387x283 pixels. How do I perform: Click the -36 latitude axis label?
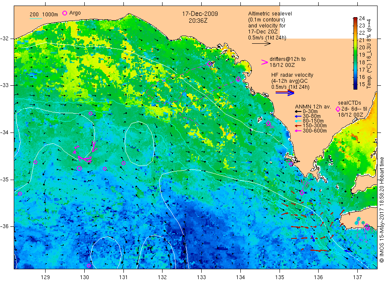point(4,226)
